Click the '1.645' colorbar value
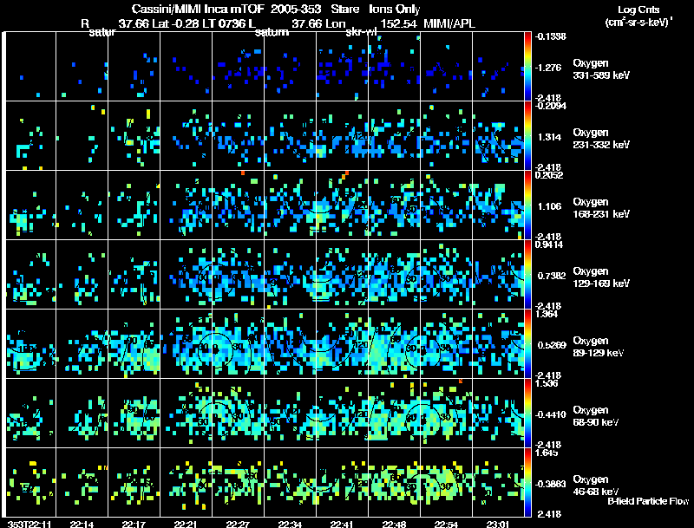This screenshot has height=528, width=694. point(547,453)
